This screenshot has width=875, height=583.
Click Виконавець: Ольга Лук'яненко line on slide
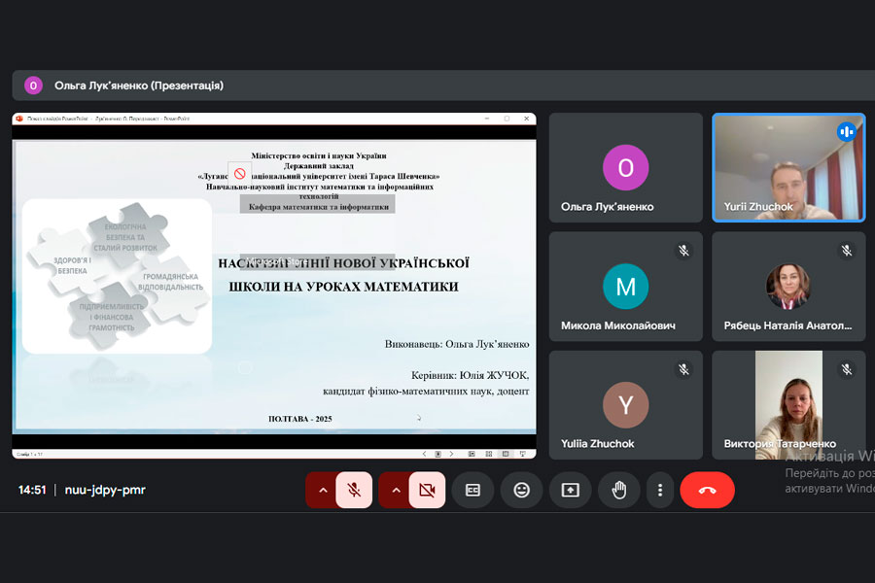(457, 344)
